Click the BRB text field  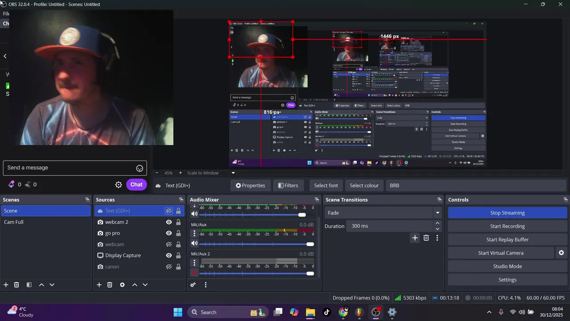point(476,185)
